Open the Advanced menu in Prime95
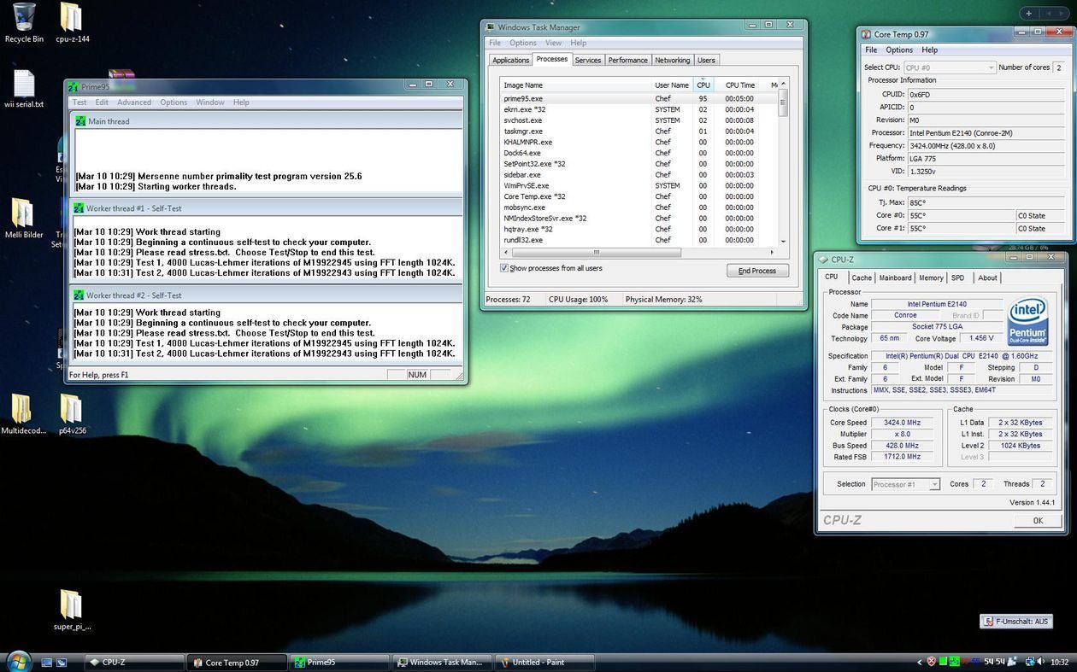Image resolution: width=1077 pixels, height=672 pixels. click(x=134, y=102)
